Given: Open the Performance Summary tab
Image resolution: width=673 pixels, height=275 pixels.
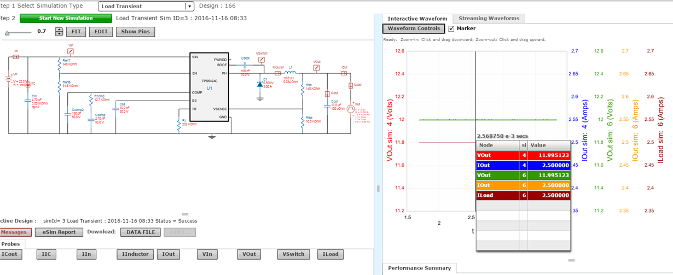Looking at the screenshot, I should [419, 268].
